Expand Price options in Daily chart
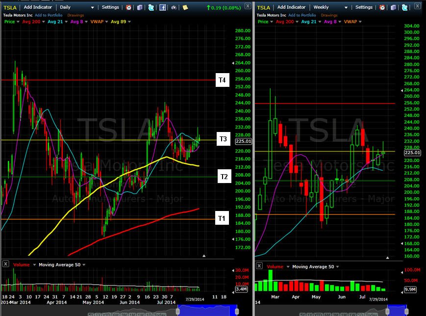 tap(18, 22)
